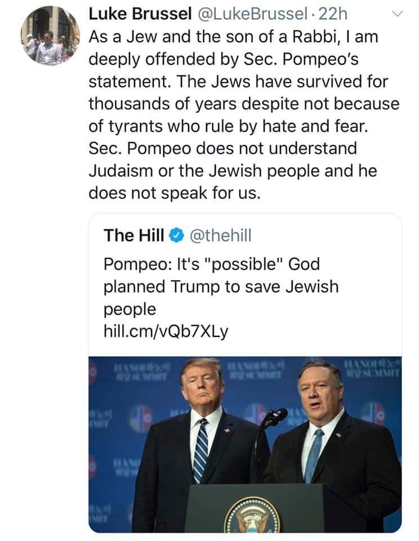This screenshot has height=541, width=419.
Task: Open the quoted headline about Pompeo
Action: coord(221,286)
